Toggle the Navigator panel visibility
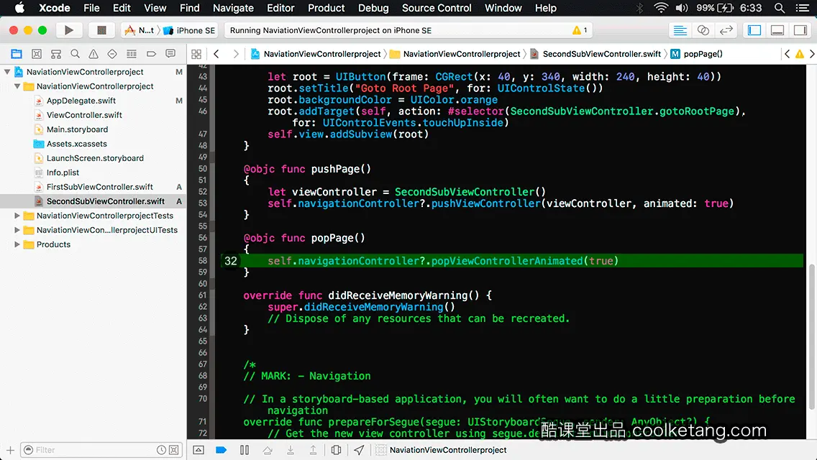 point(754,30)
